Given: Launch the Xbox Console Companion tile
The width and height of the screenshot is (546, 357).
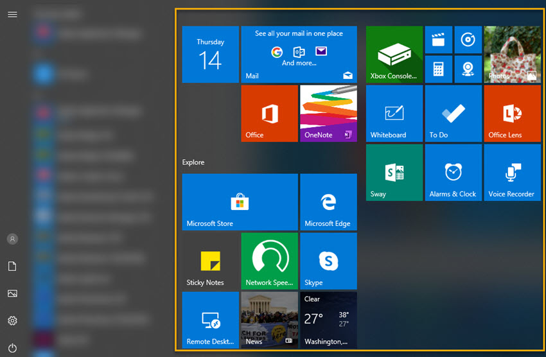Looking at the screenshot, I should [394, 55].
